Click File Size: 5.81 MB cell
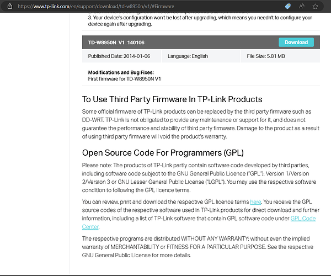 click(280, 56)
